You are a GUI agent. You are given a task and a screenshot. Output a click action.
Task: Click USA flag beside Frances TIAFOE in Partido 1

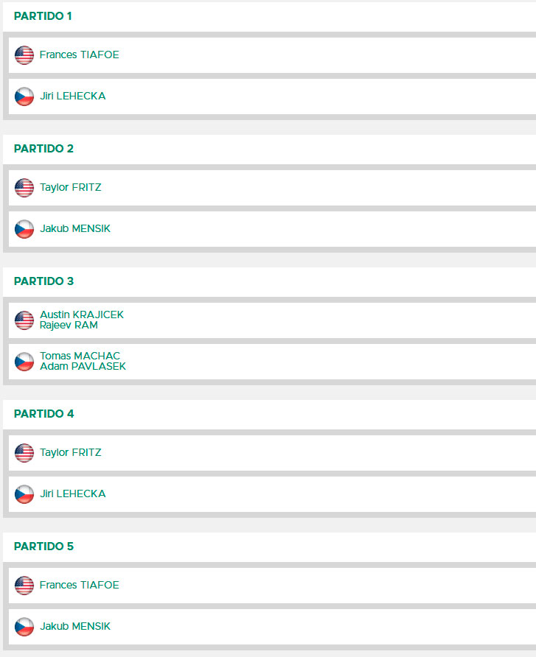[x=24, y=55]
